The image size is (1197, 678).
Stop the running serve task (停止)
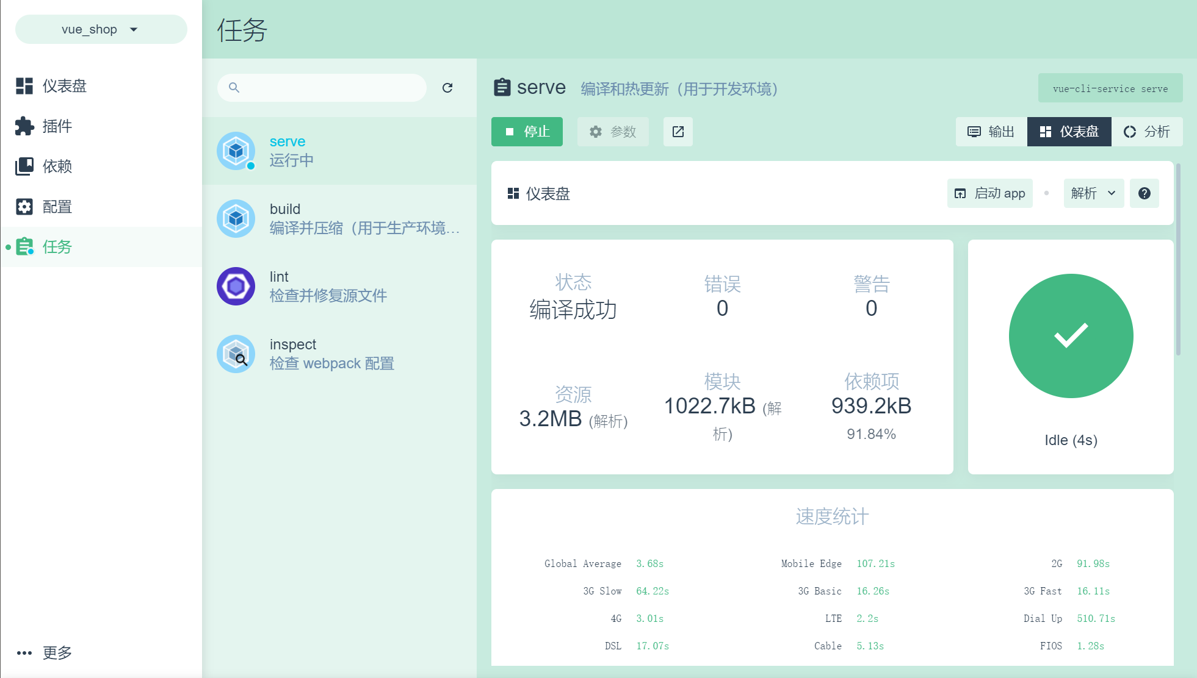pos(527,132)
